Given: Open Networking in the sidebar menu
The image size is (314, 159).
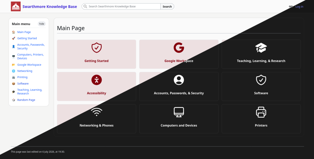Looking at the screenshot, I should (25, 71).
